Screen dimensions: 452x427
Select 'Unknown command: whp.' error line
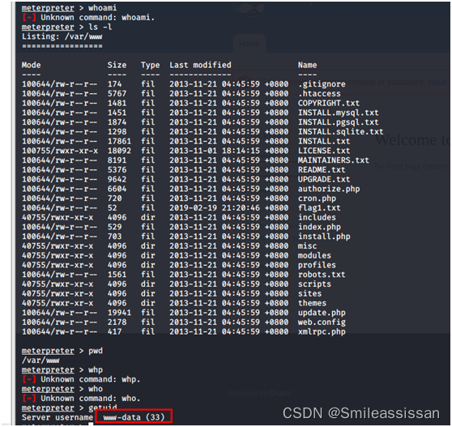pyautogui.click(x=81, y=379)
